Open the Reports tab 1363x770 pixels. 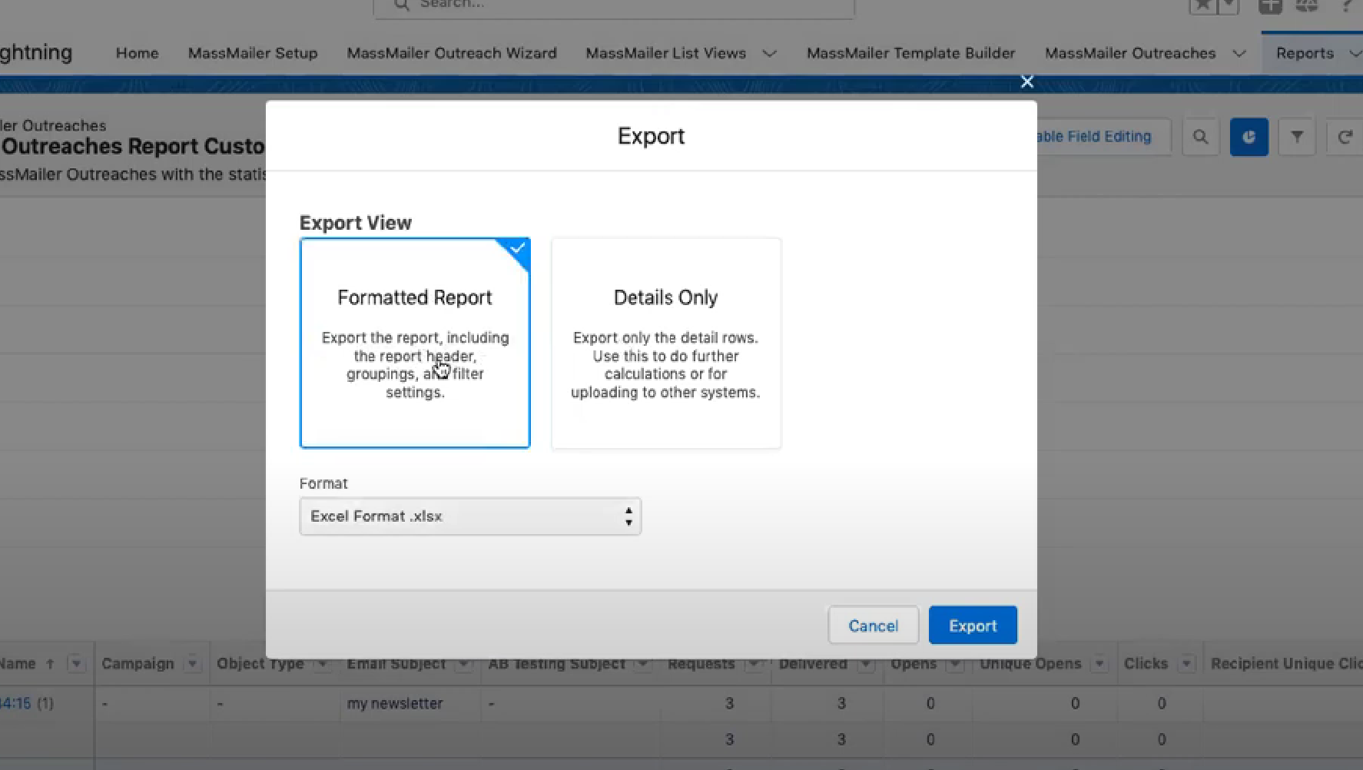(x=1305, y=53)
